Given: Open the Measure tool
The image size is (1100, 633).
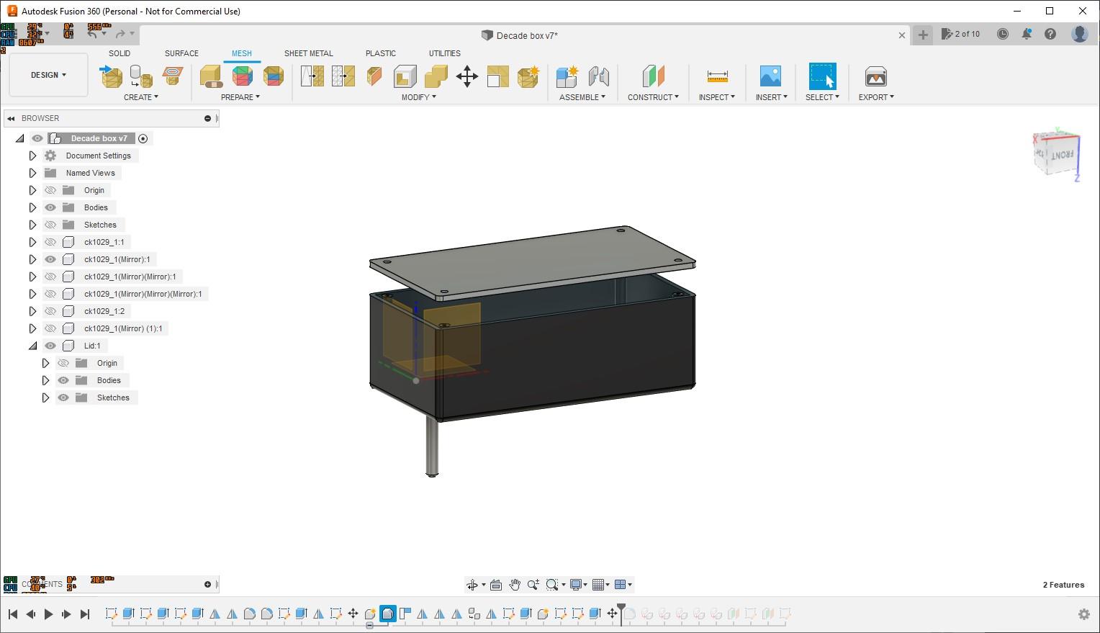Looking at the screenshot, I should tap(717, 76).
